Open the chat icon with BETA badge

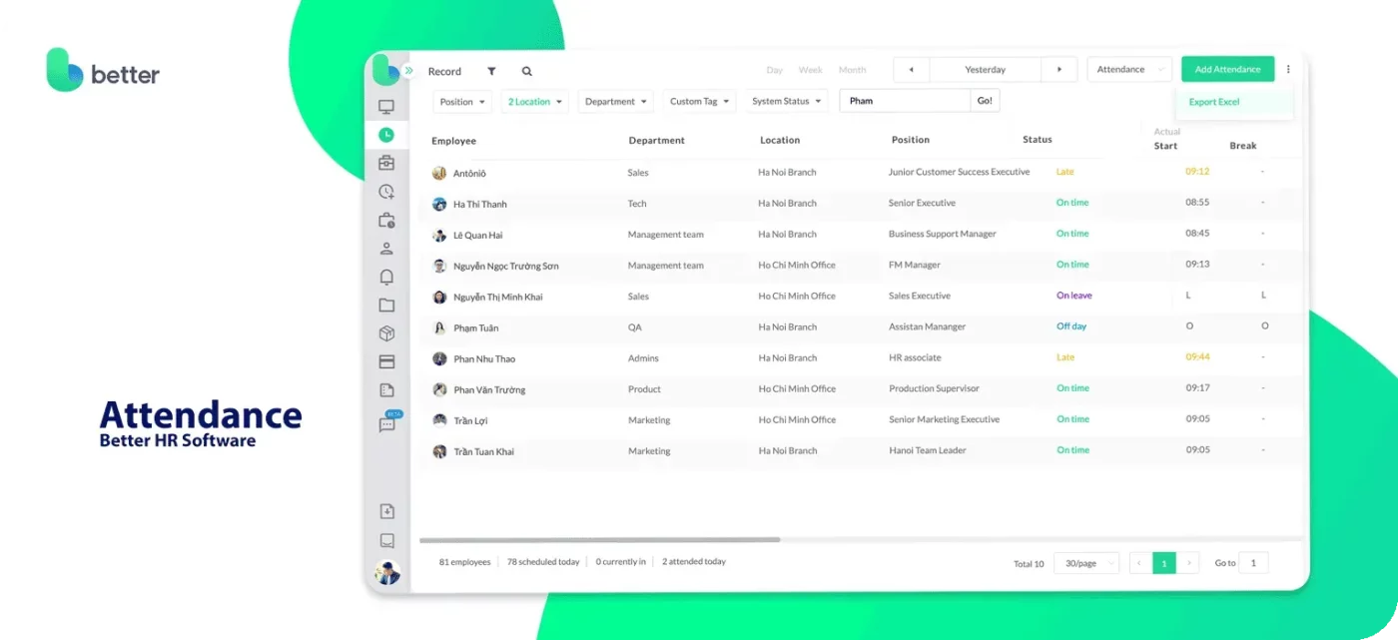387,423
